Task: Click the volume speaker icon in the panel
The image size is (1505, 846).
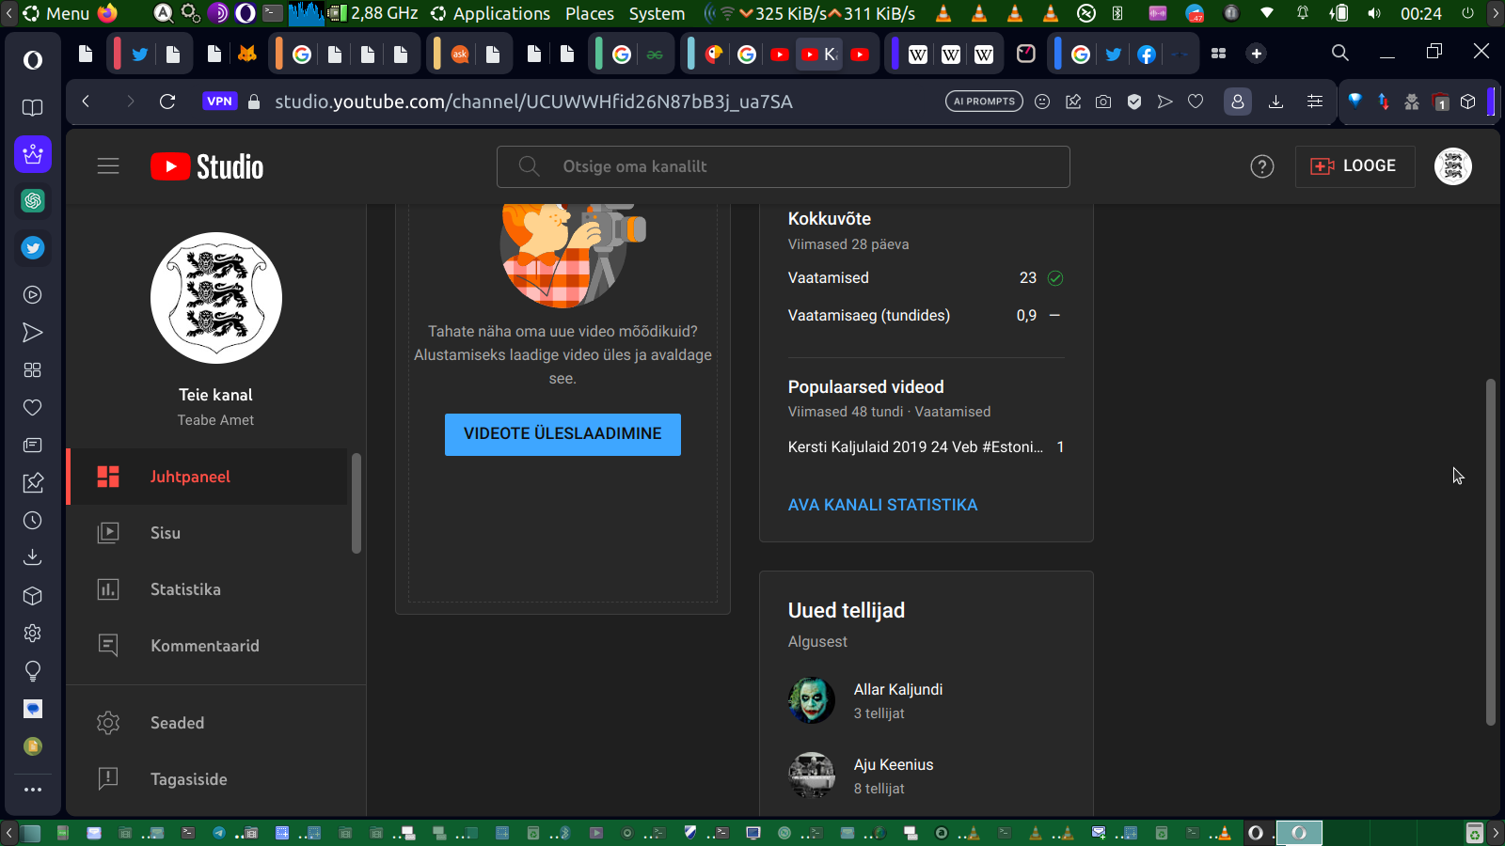Action: tap(1374, 13)
